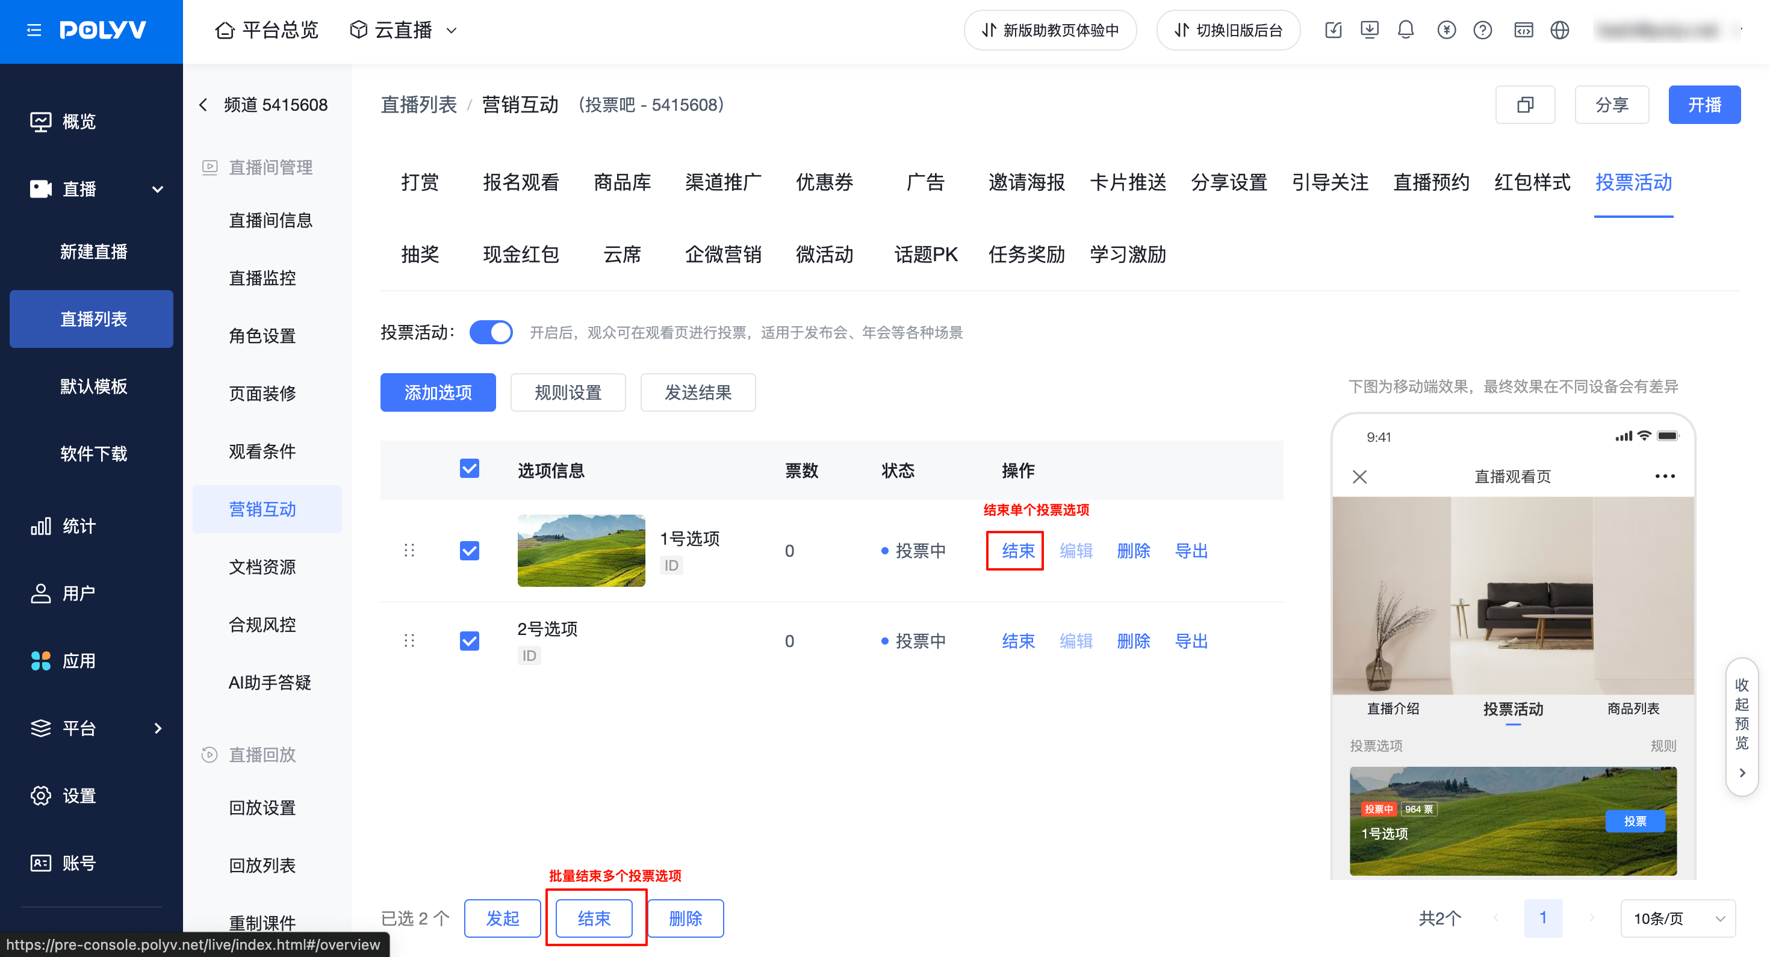Open 直播监控 in the channel menu
The height and width of the screenshot is (957, 1770).
point(262,277)
